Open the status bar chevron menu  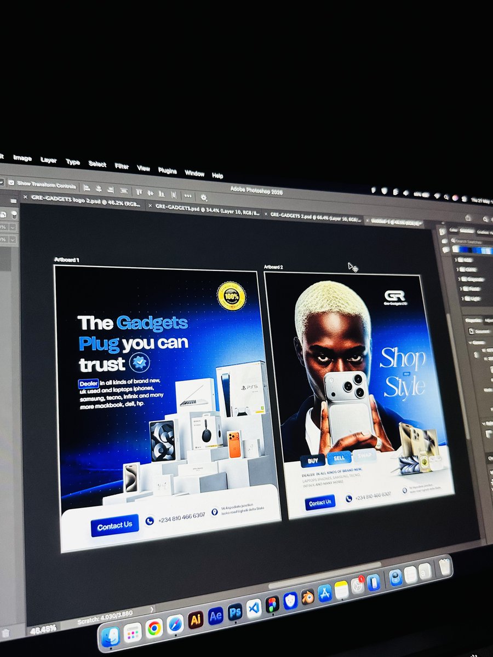coord(152,609)
